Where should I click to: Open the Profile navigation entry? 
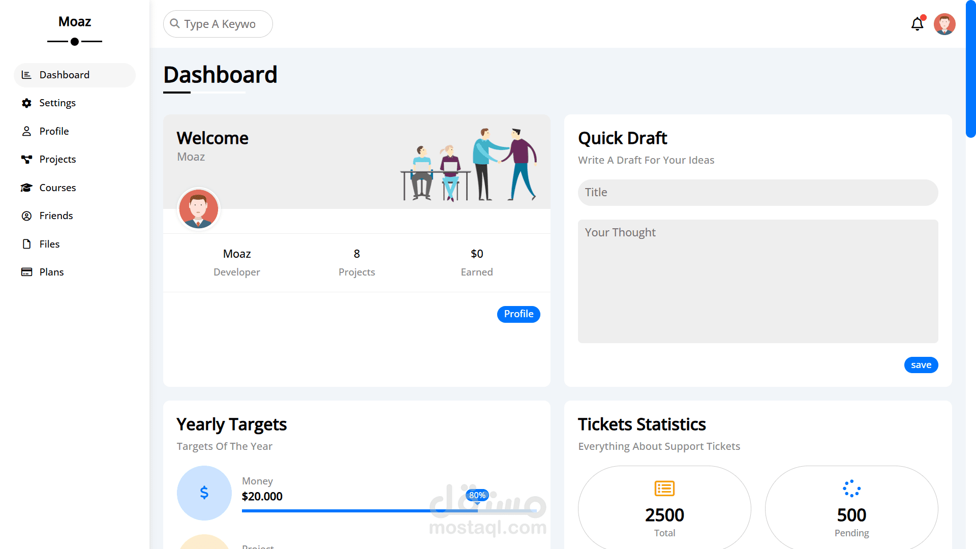[x=53, y=131]
